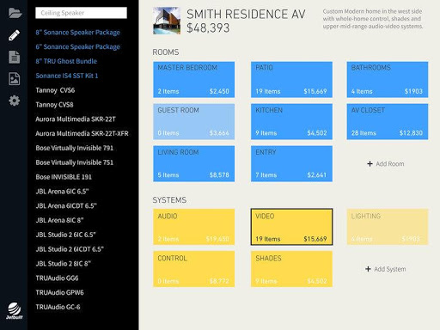Choose JBL Arena 6ICDT 6.5"
This screenshot has width=440, height=330.
click(x=66, y=205)
